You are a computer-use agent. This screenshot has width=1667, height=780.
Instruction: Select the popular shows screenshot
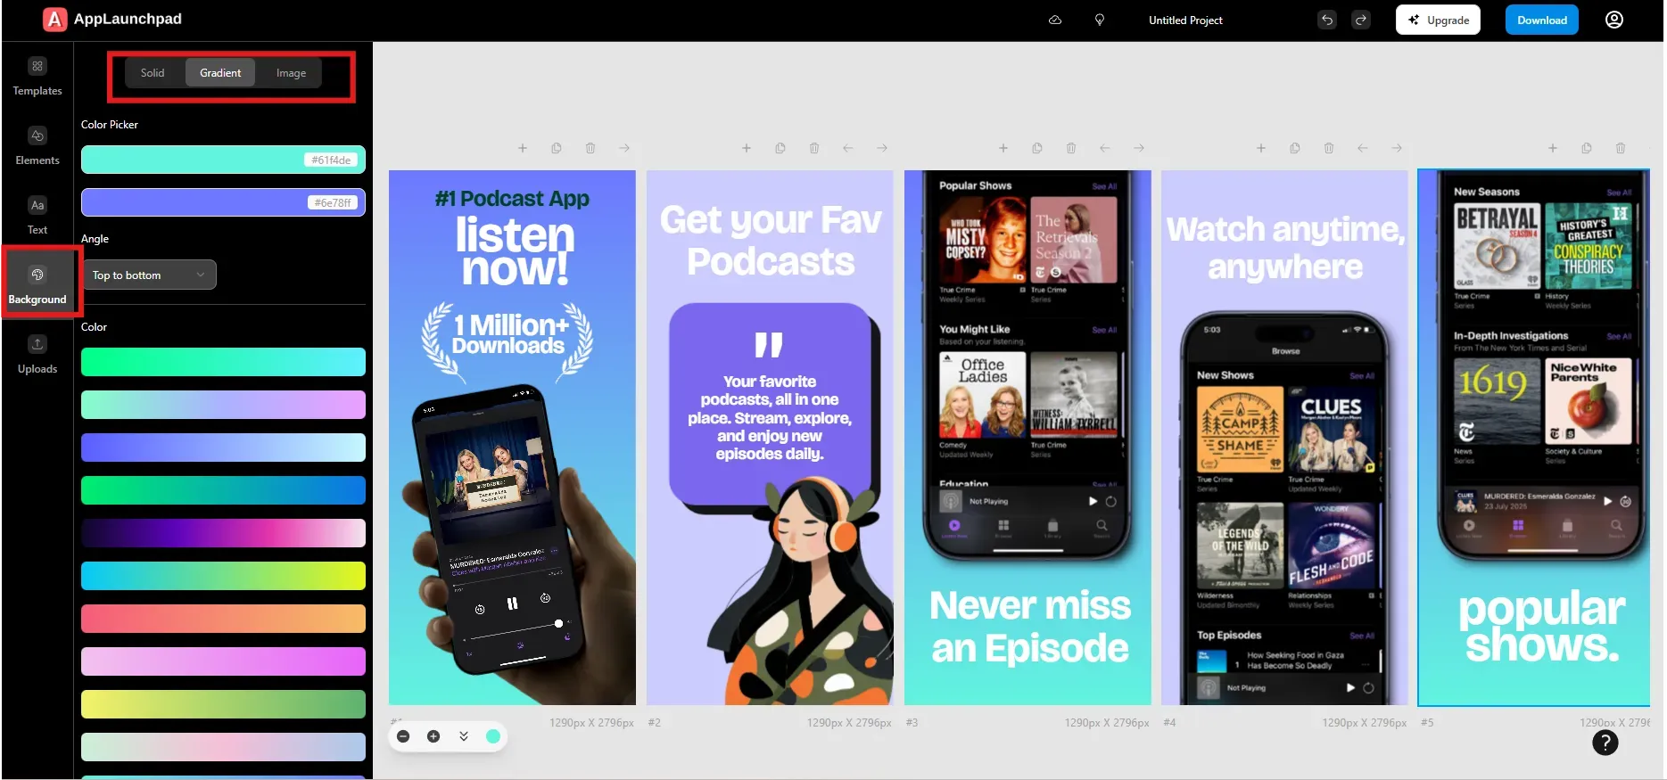coord(1534,438)
